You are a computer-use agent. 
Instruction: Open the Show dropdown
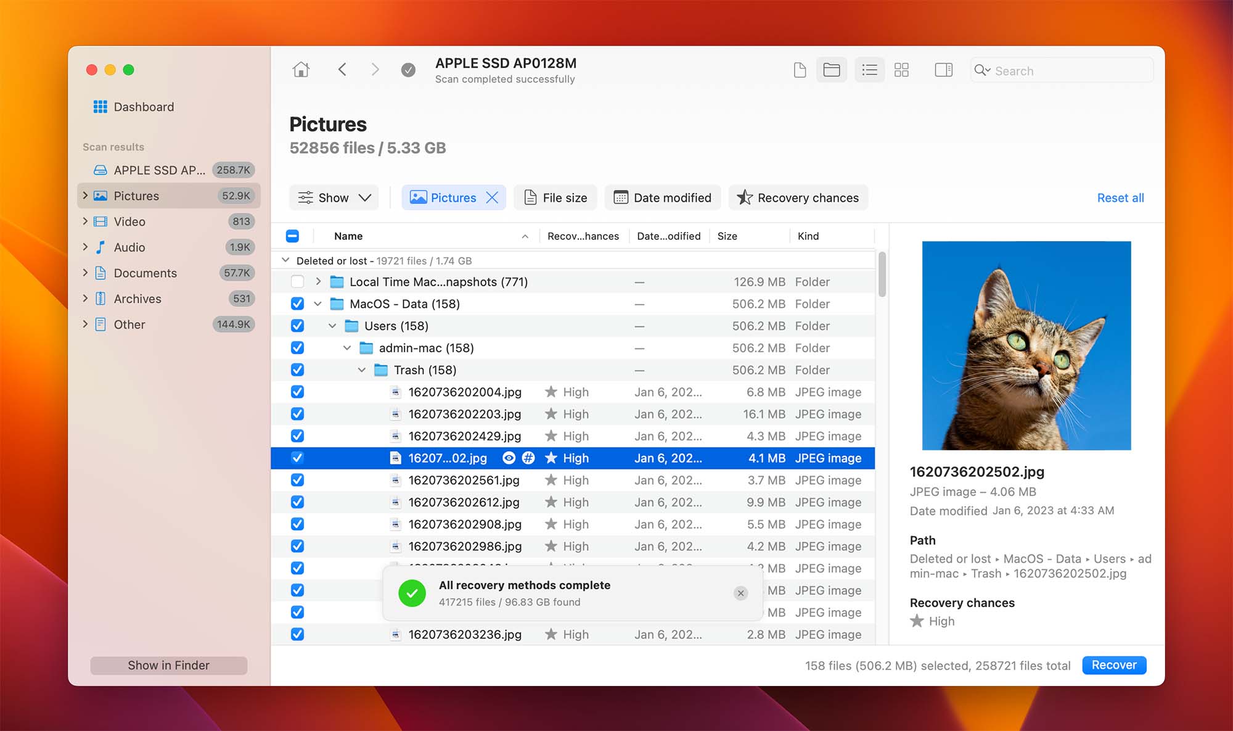tap(334, 197)
